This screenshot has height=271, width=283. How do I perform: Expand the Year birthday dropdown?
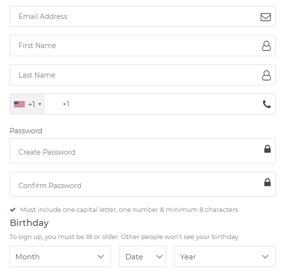225,256
